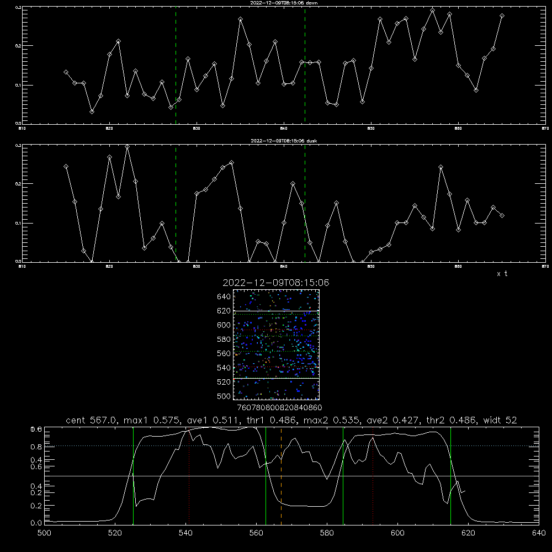Viewport: 552px width, 552px height.
Task: Click the solid green line near 615 in the profile plot
Action: tap(450, 476)
